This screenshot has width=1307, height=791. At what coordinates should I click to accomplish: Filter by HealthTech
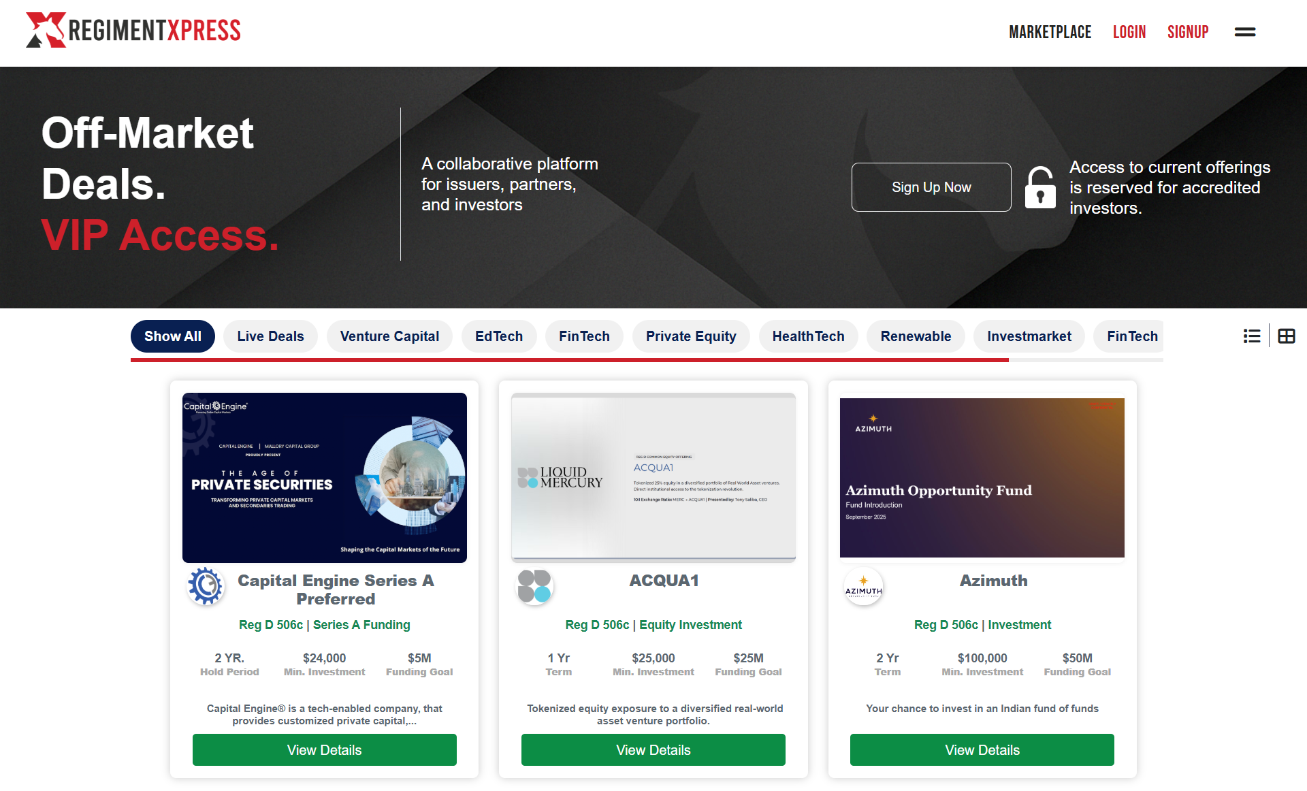(x=808, y=336)
